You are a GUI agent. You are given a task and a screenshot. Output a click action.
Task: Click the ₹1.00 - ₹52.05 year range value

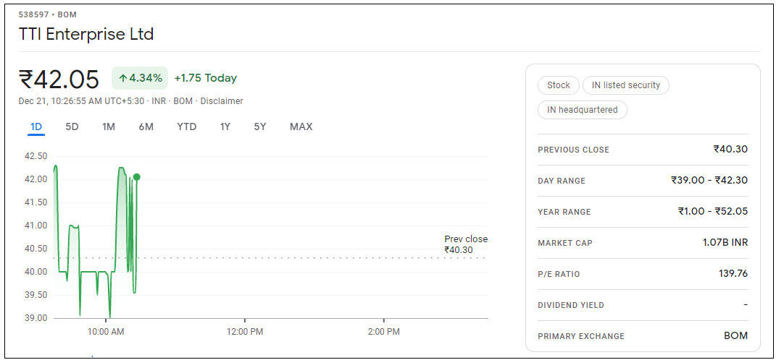click(x=713, y=211)
